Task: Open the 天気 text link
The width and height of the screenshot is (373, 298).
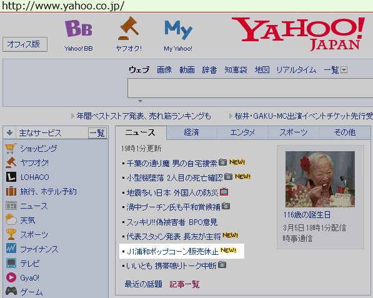Action: coord(27,221)
